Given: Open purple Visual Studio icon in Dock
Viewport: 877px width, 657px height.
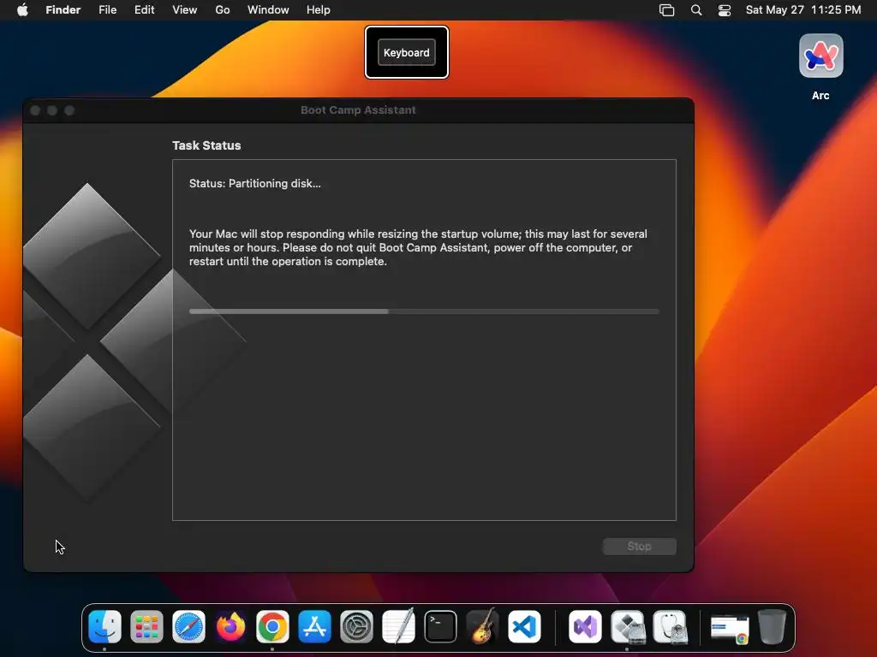Looking at the screenshot, I should 585,626.
